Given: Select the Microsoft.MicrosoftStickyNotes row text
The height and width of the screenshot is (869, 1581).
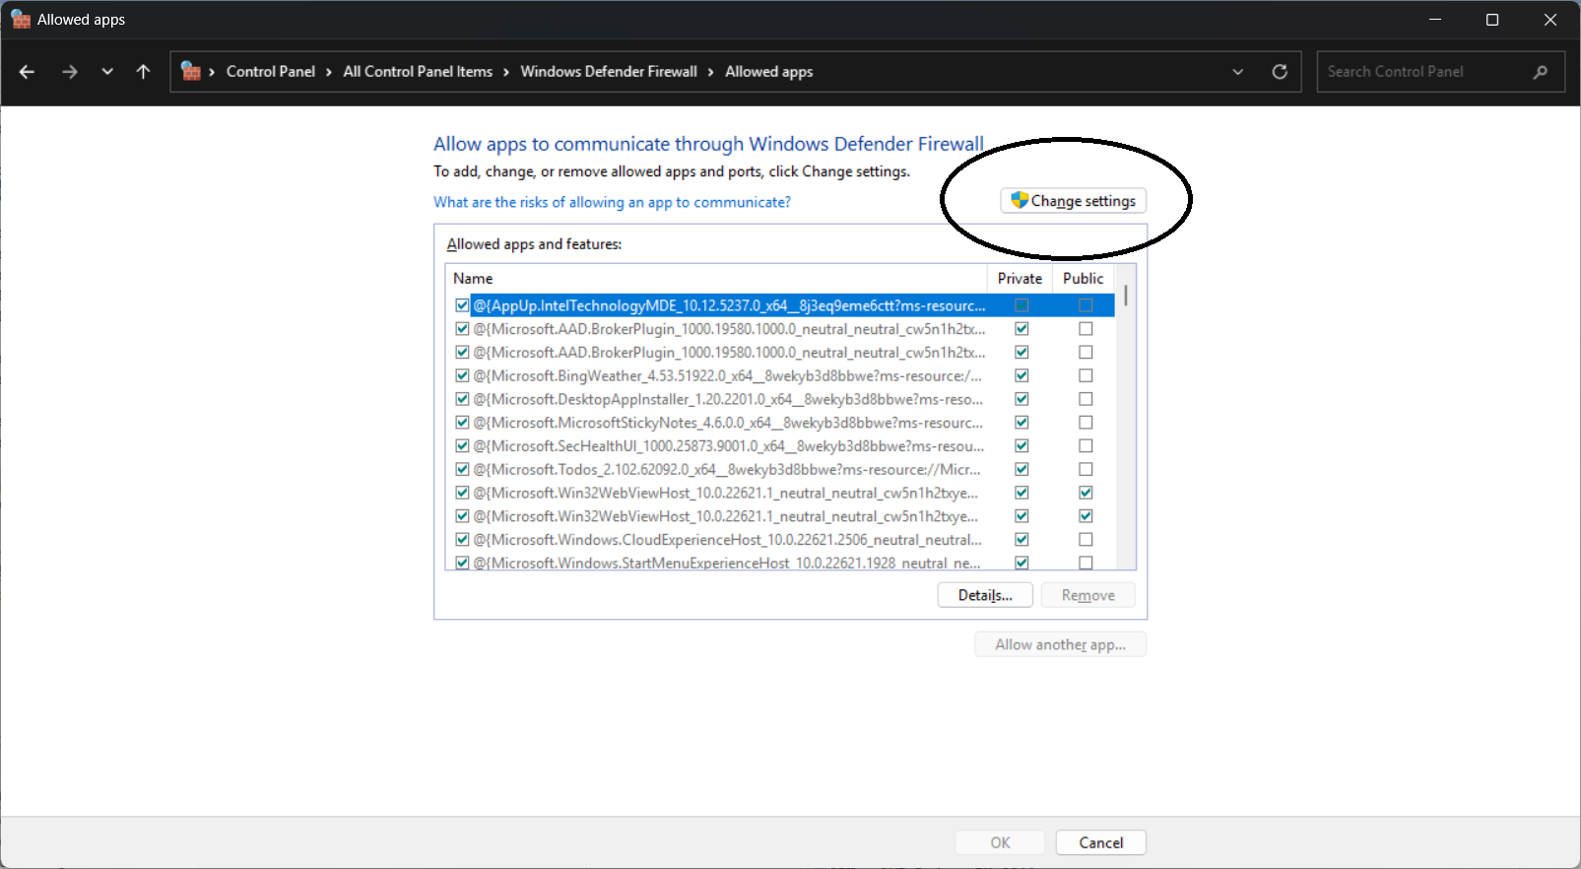Looking at the screenshot, I should pyautogui.click(x=728, y=423).
